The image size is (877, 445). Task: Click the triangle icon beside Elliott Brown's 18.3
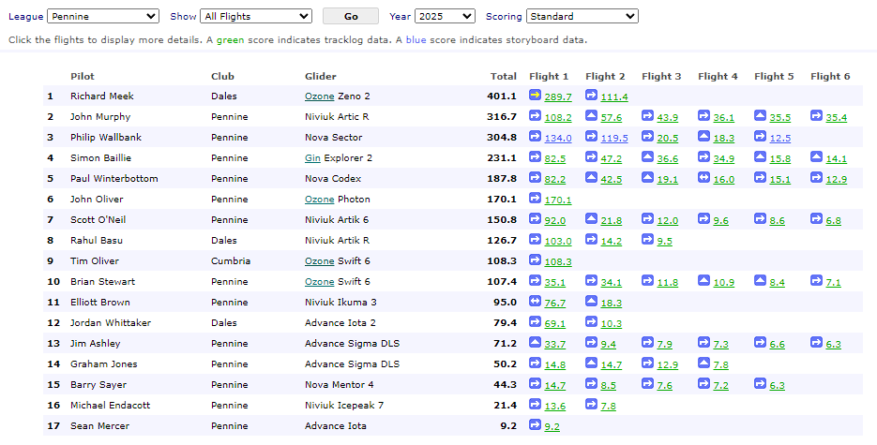point(591,302)
